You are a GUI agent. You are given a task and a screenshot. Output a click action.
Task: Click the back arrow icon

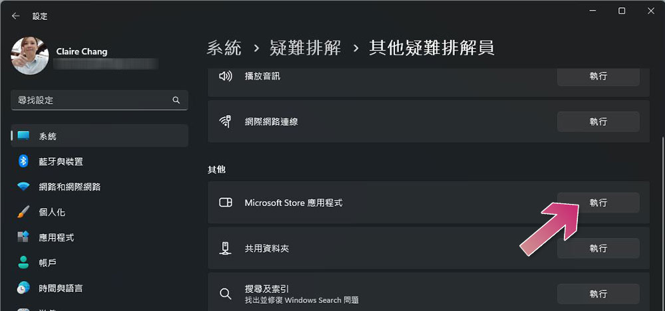[x=16, y=16]
